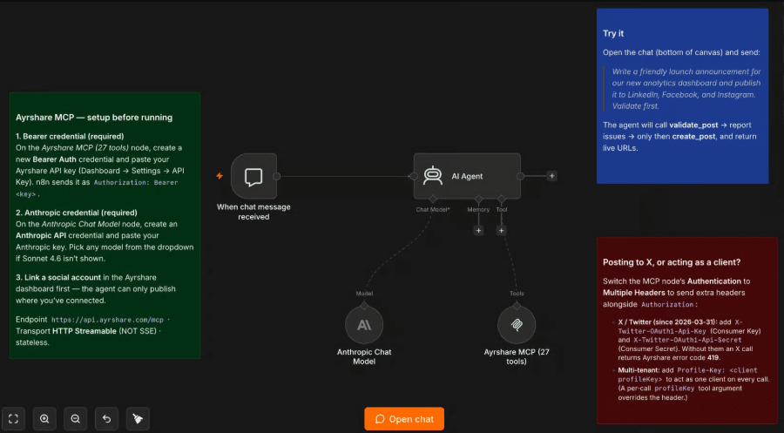Zoom out of the workflow canvas

click(x=76, y=418)
